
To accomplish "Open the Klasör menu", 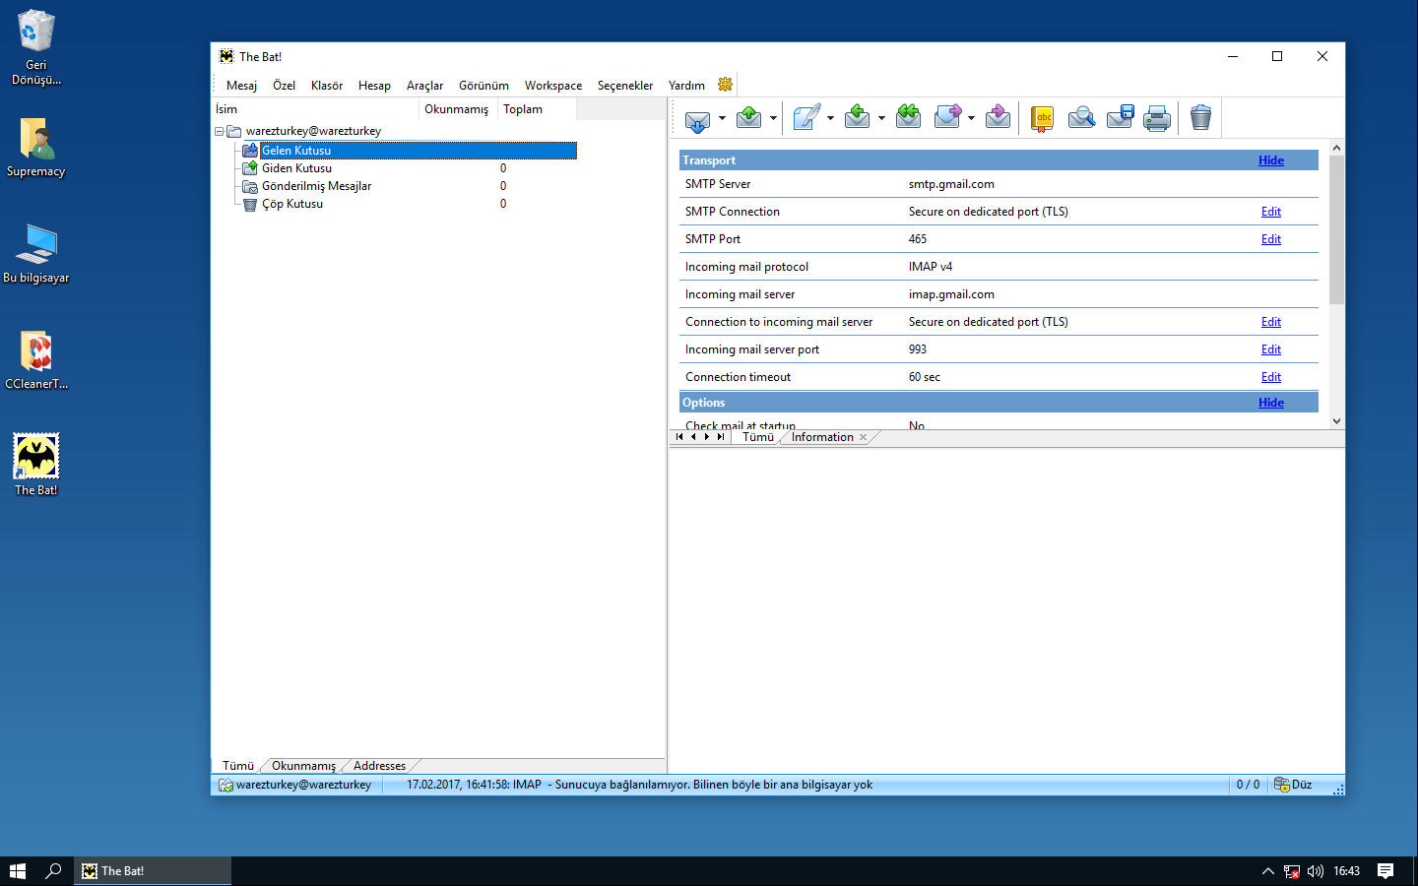I will point(327,86).
